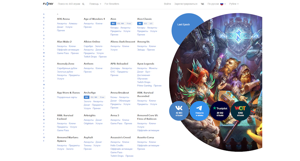This screenshot has height=161, width=300.
Task: Open the По-русски language dropdown
Action: 216,4
